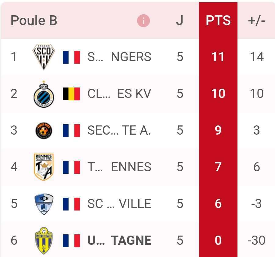Screen dimensions: 275x257
Task: Open the team name ending in ENNES
Action: tap(119, 167)
